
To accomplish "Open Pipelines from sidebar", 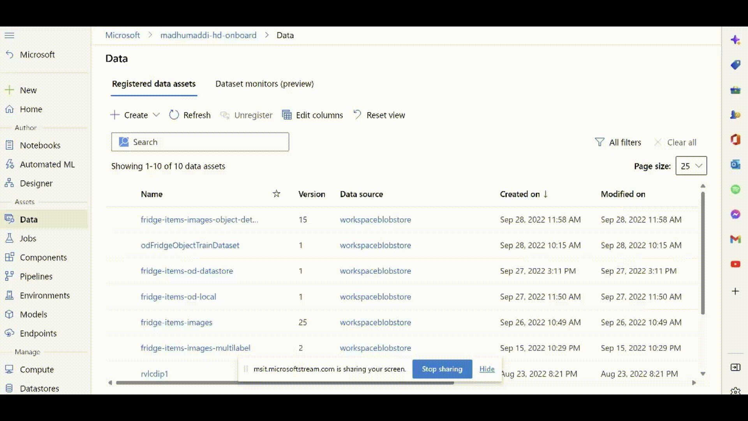I will 36,276.
